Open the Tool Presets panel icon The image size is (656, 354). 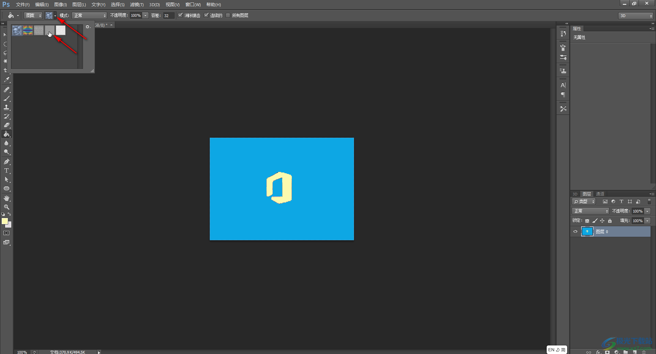click(563, 109)
